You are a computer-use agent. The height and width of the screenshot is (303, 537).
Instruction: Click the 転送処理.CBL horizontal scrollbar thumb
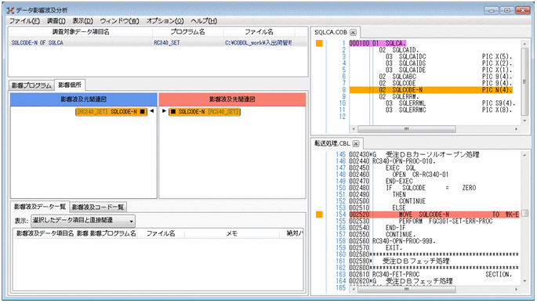[407, 290]
